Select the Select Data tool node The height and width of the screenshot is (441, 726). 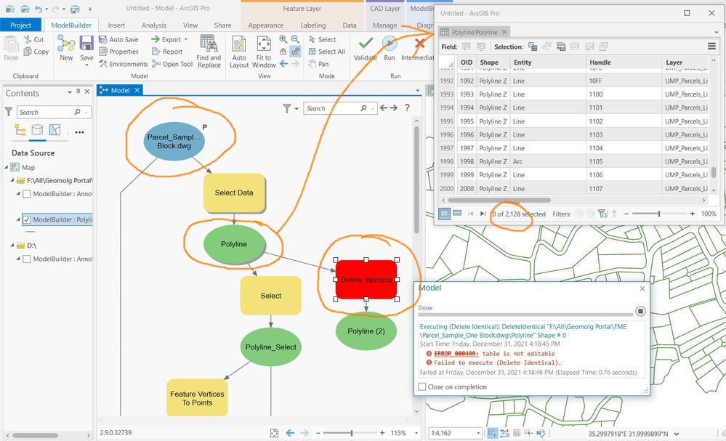point(234,193)
